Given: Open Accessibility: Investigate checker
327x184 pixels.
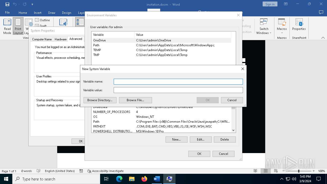Looking at the screenshot, I should 105,171.
